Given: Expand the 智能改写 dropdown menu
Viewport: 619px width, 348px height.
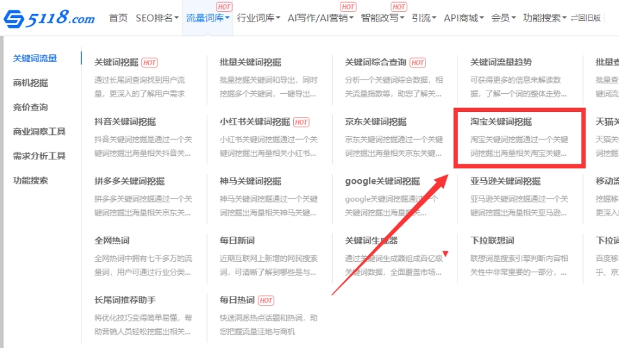Looking at the screenshot, I should pyautogui.click(x=382, y=18).
